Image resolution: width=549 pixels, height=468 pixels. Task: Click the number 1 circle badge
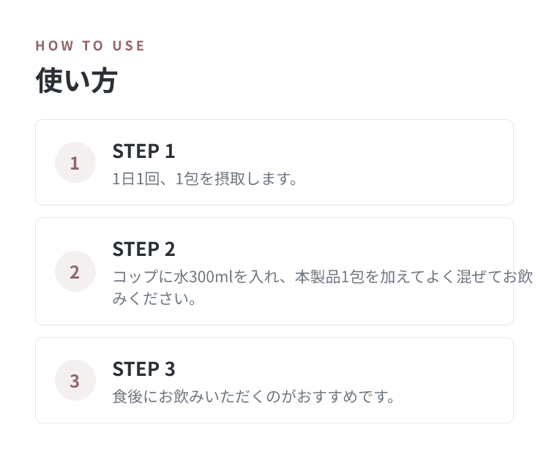point(75,162)
